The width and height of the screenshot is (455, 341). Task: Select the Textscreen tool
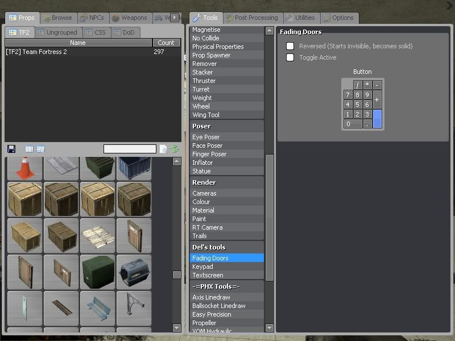pos(227,275)
